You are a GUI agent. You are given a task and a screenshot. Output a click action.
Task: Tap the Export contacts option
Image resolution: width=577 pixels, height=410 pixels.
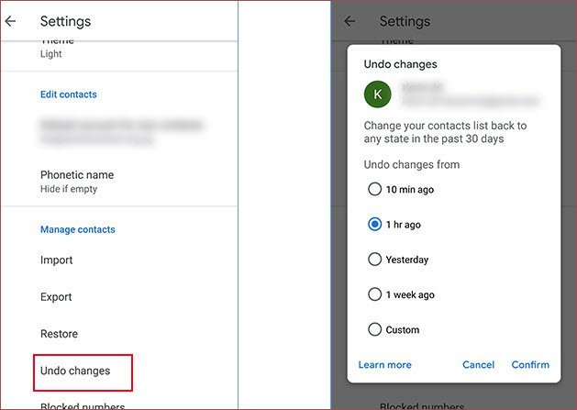pos(56,297)
